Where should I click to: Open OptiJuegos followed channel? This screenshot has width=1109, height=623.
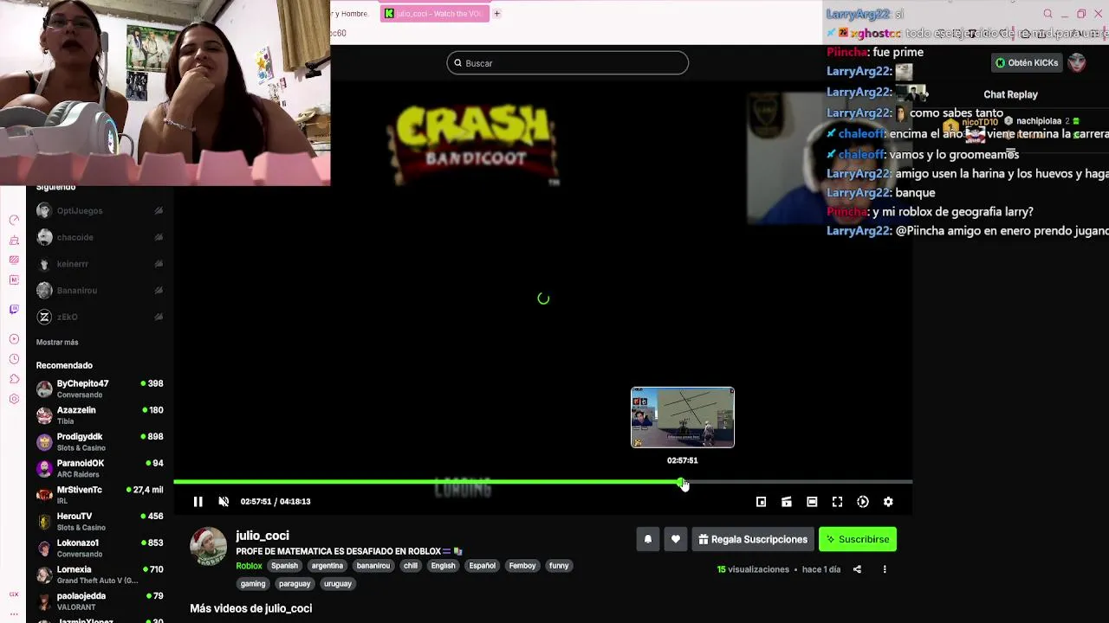[x=100, y=210]
